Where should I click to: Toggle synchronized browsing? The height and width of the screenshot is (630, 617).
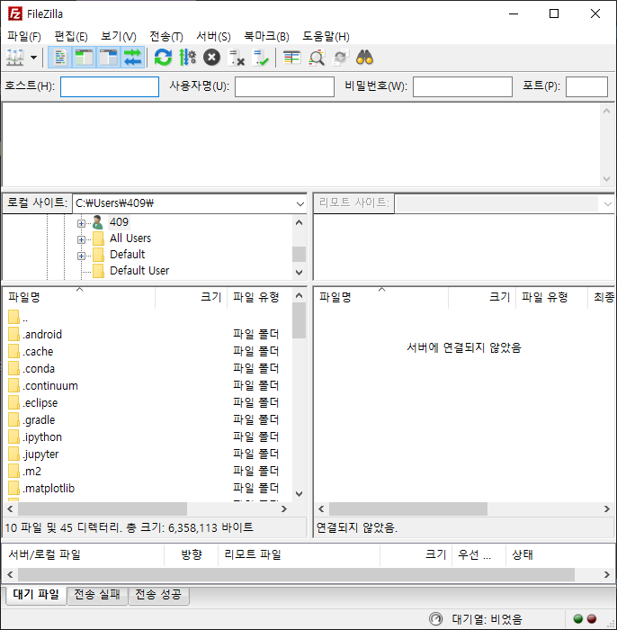340,58
